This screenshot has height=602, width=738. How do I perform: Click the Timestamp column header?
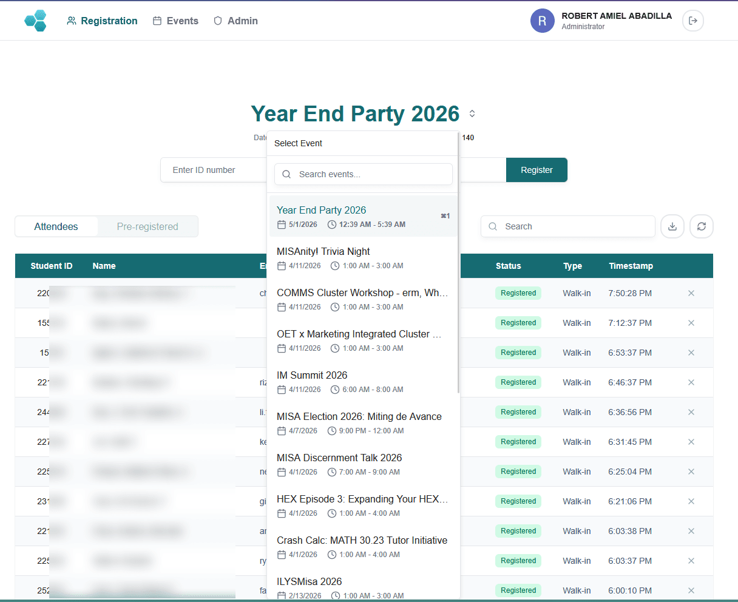point(631,266)
